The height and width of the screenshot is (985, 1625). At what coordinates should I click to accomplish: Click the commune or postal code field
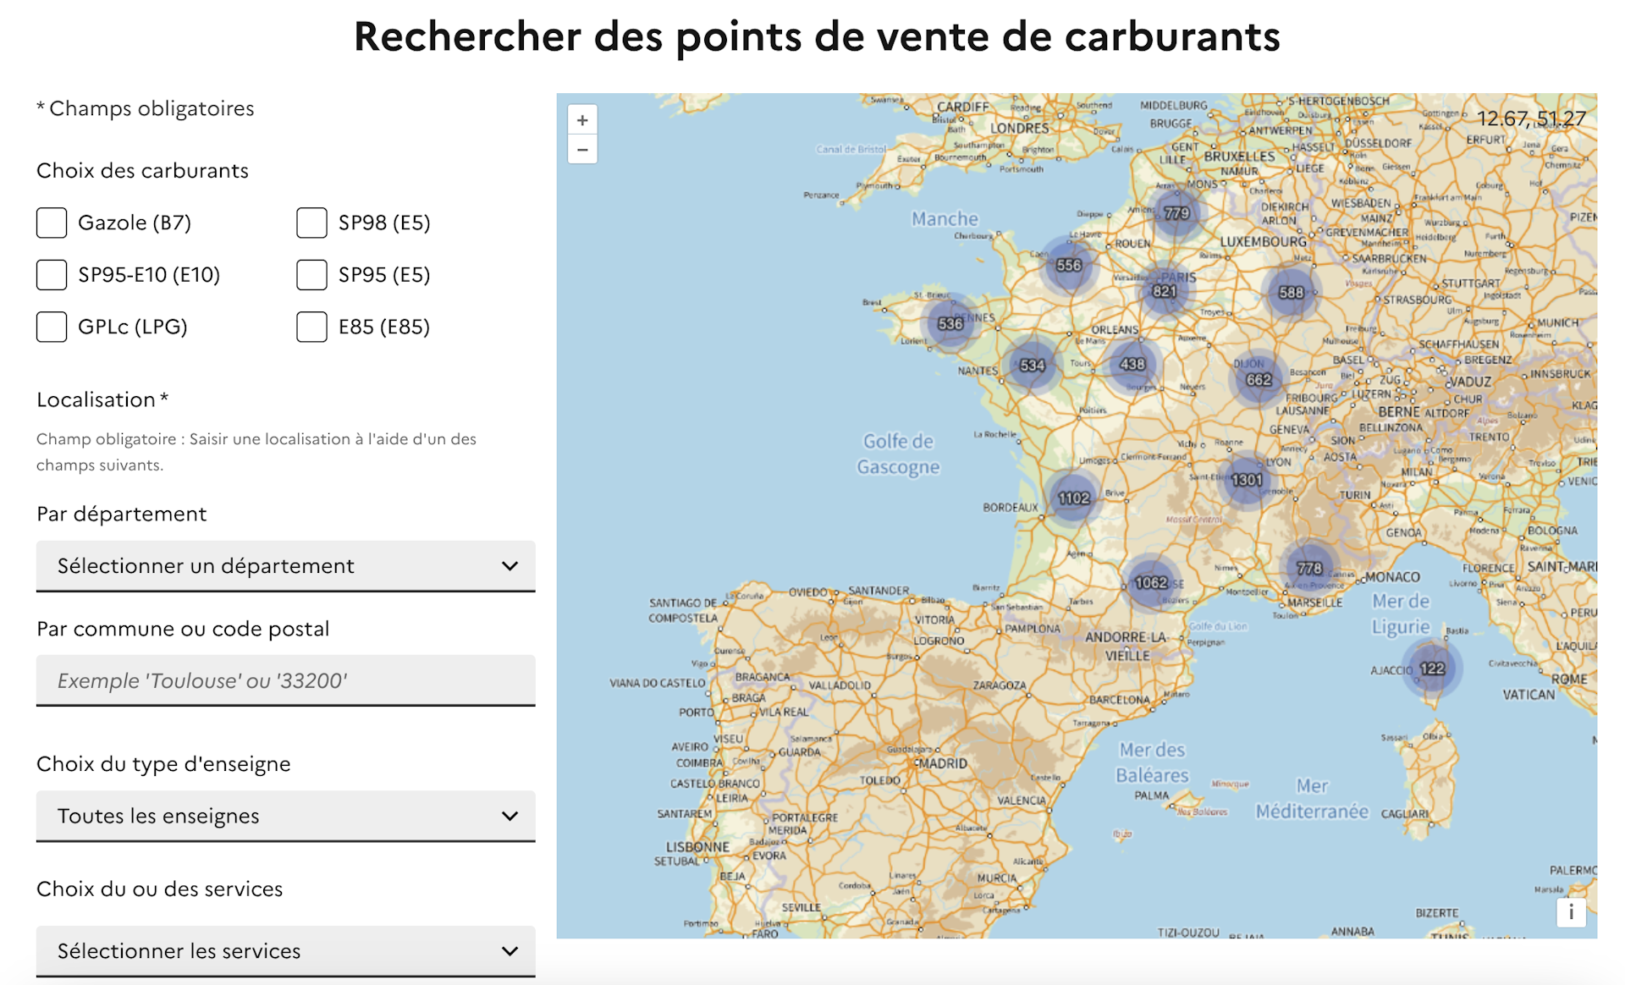285,681
